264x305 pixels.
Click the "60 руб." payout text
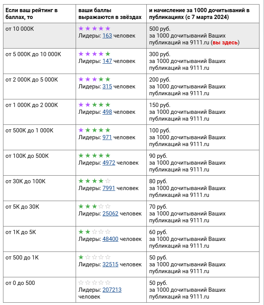coord(158,232)
